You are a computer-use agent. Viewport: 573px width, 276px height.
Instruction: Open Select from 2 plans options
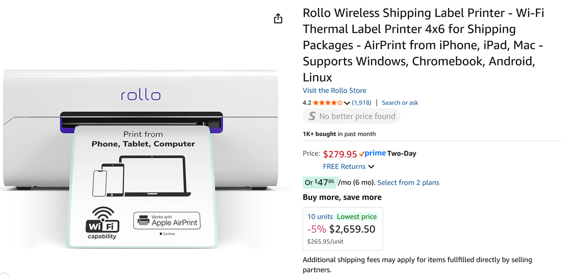pos(408,183)
